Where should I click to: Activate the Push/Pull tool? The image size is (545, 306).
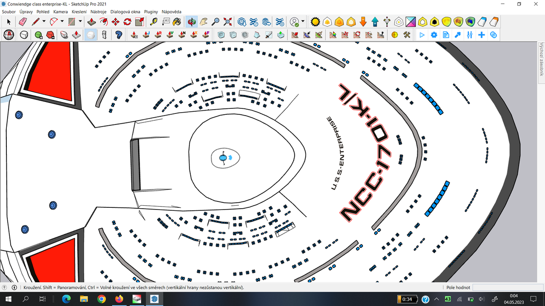point(91,22)
